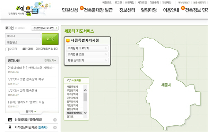Viewport: 208px width, 132px height.
Task: Open the 민원신청 menu
Action: coord(70,10)
